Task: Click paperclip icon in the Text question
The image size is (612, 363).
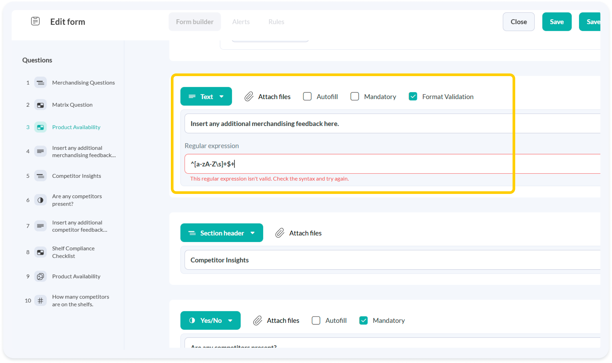Action: 249,97
